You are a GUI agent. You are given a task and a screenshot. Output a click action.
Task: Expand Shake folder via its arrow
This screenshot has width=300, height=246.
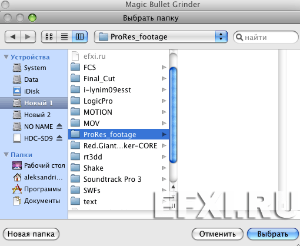[164, 168]
